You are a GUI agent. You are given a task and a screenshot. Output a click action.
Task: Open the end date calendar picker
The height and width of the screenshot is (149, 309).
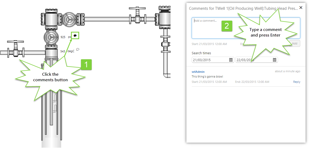[275, 60]
